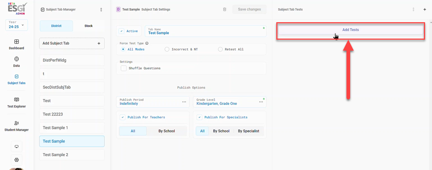Image resolution: width=432 pixels, height=170 pixels.
Task: Open the Data icon in sidebar
Action: pyautogui.click(x=16, y=59)
